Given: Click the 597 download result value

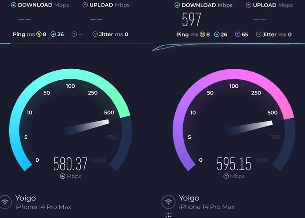Looking at the screenshot, I should pos(191,20).
